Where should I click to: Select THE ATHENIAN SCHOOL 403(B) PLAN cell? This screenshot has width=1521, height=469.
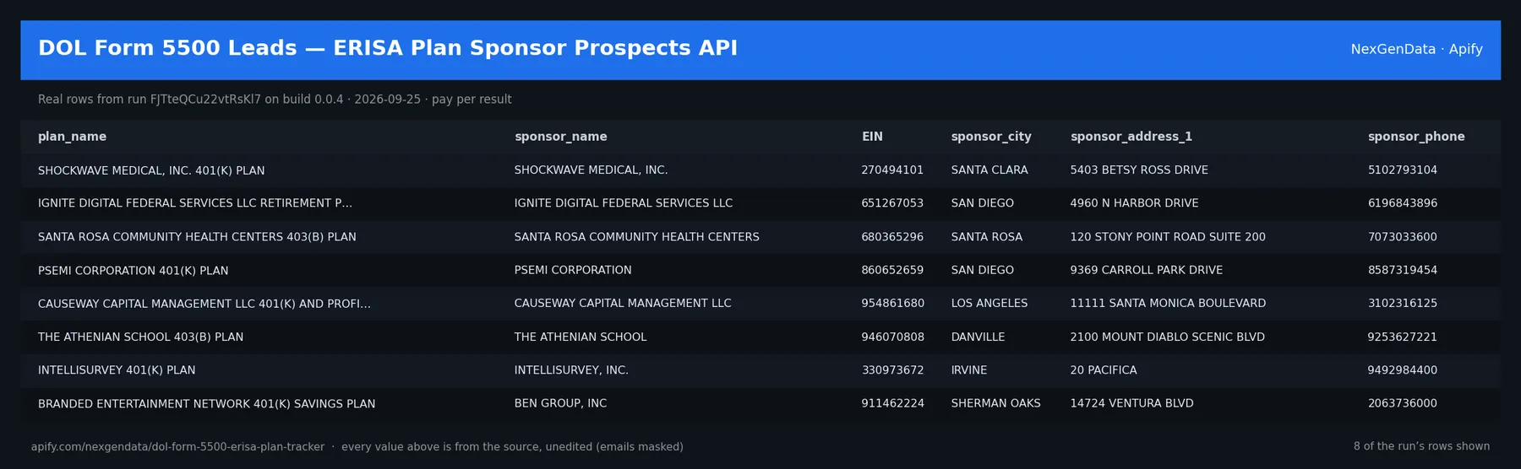tap(140, 337)
